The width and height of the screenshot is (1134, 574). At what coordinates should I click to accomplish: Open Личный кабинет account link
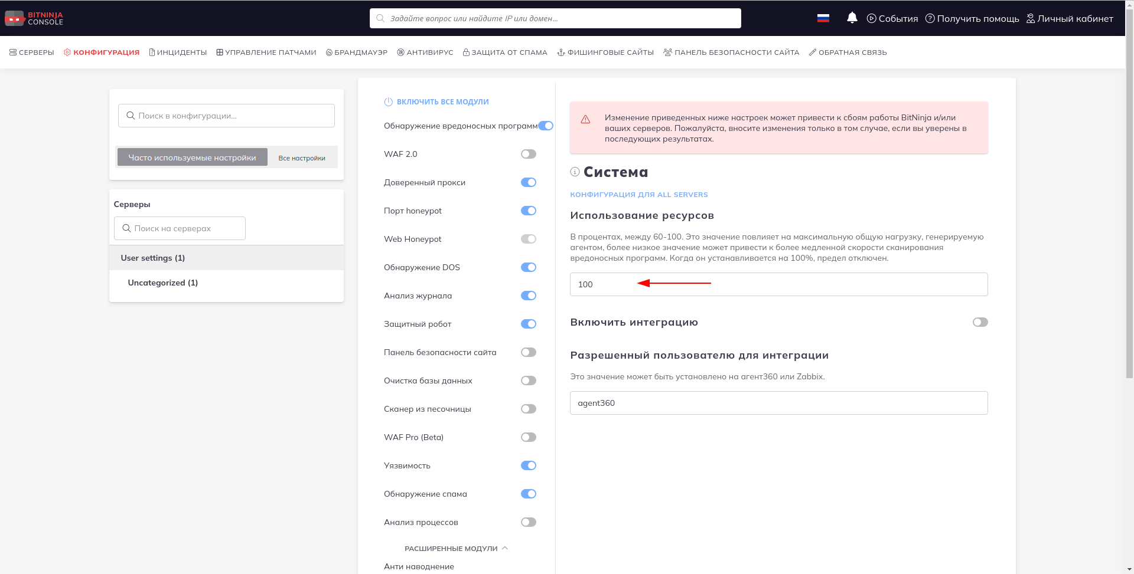[x=1070, y=18]
